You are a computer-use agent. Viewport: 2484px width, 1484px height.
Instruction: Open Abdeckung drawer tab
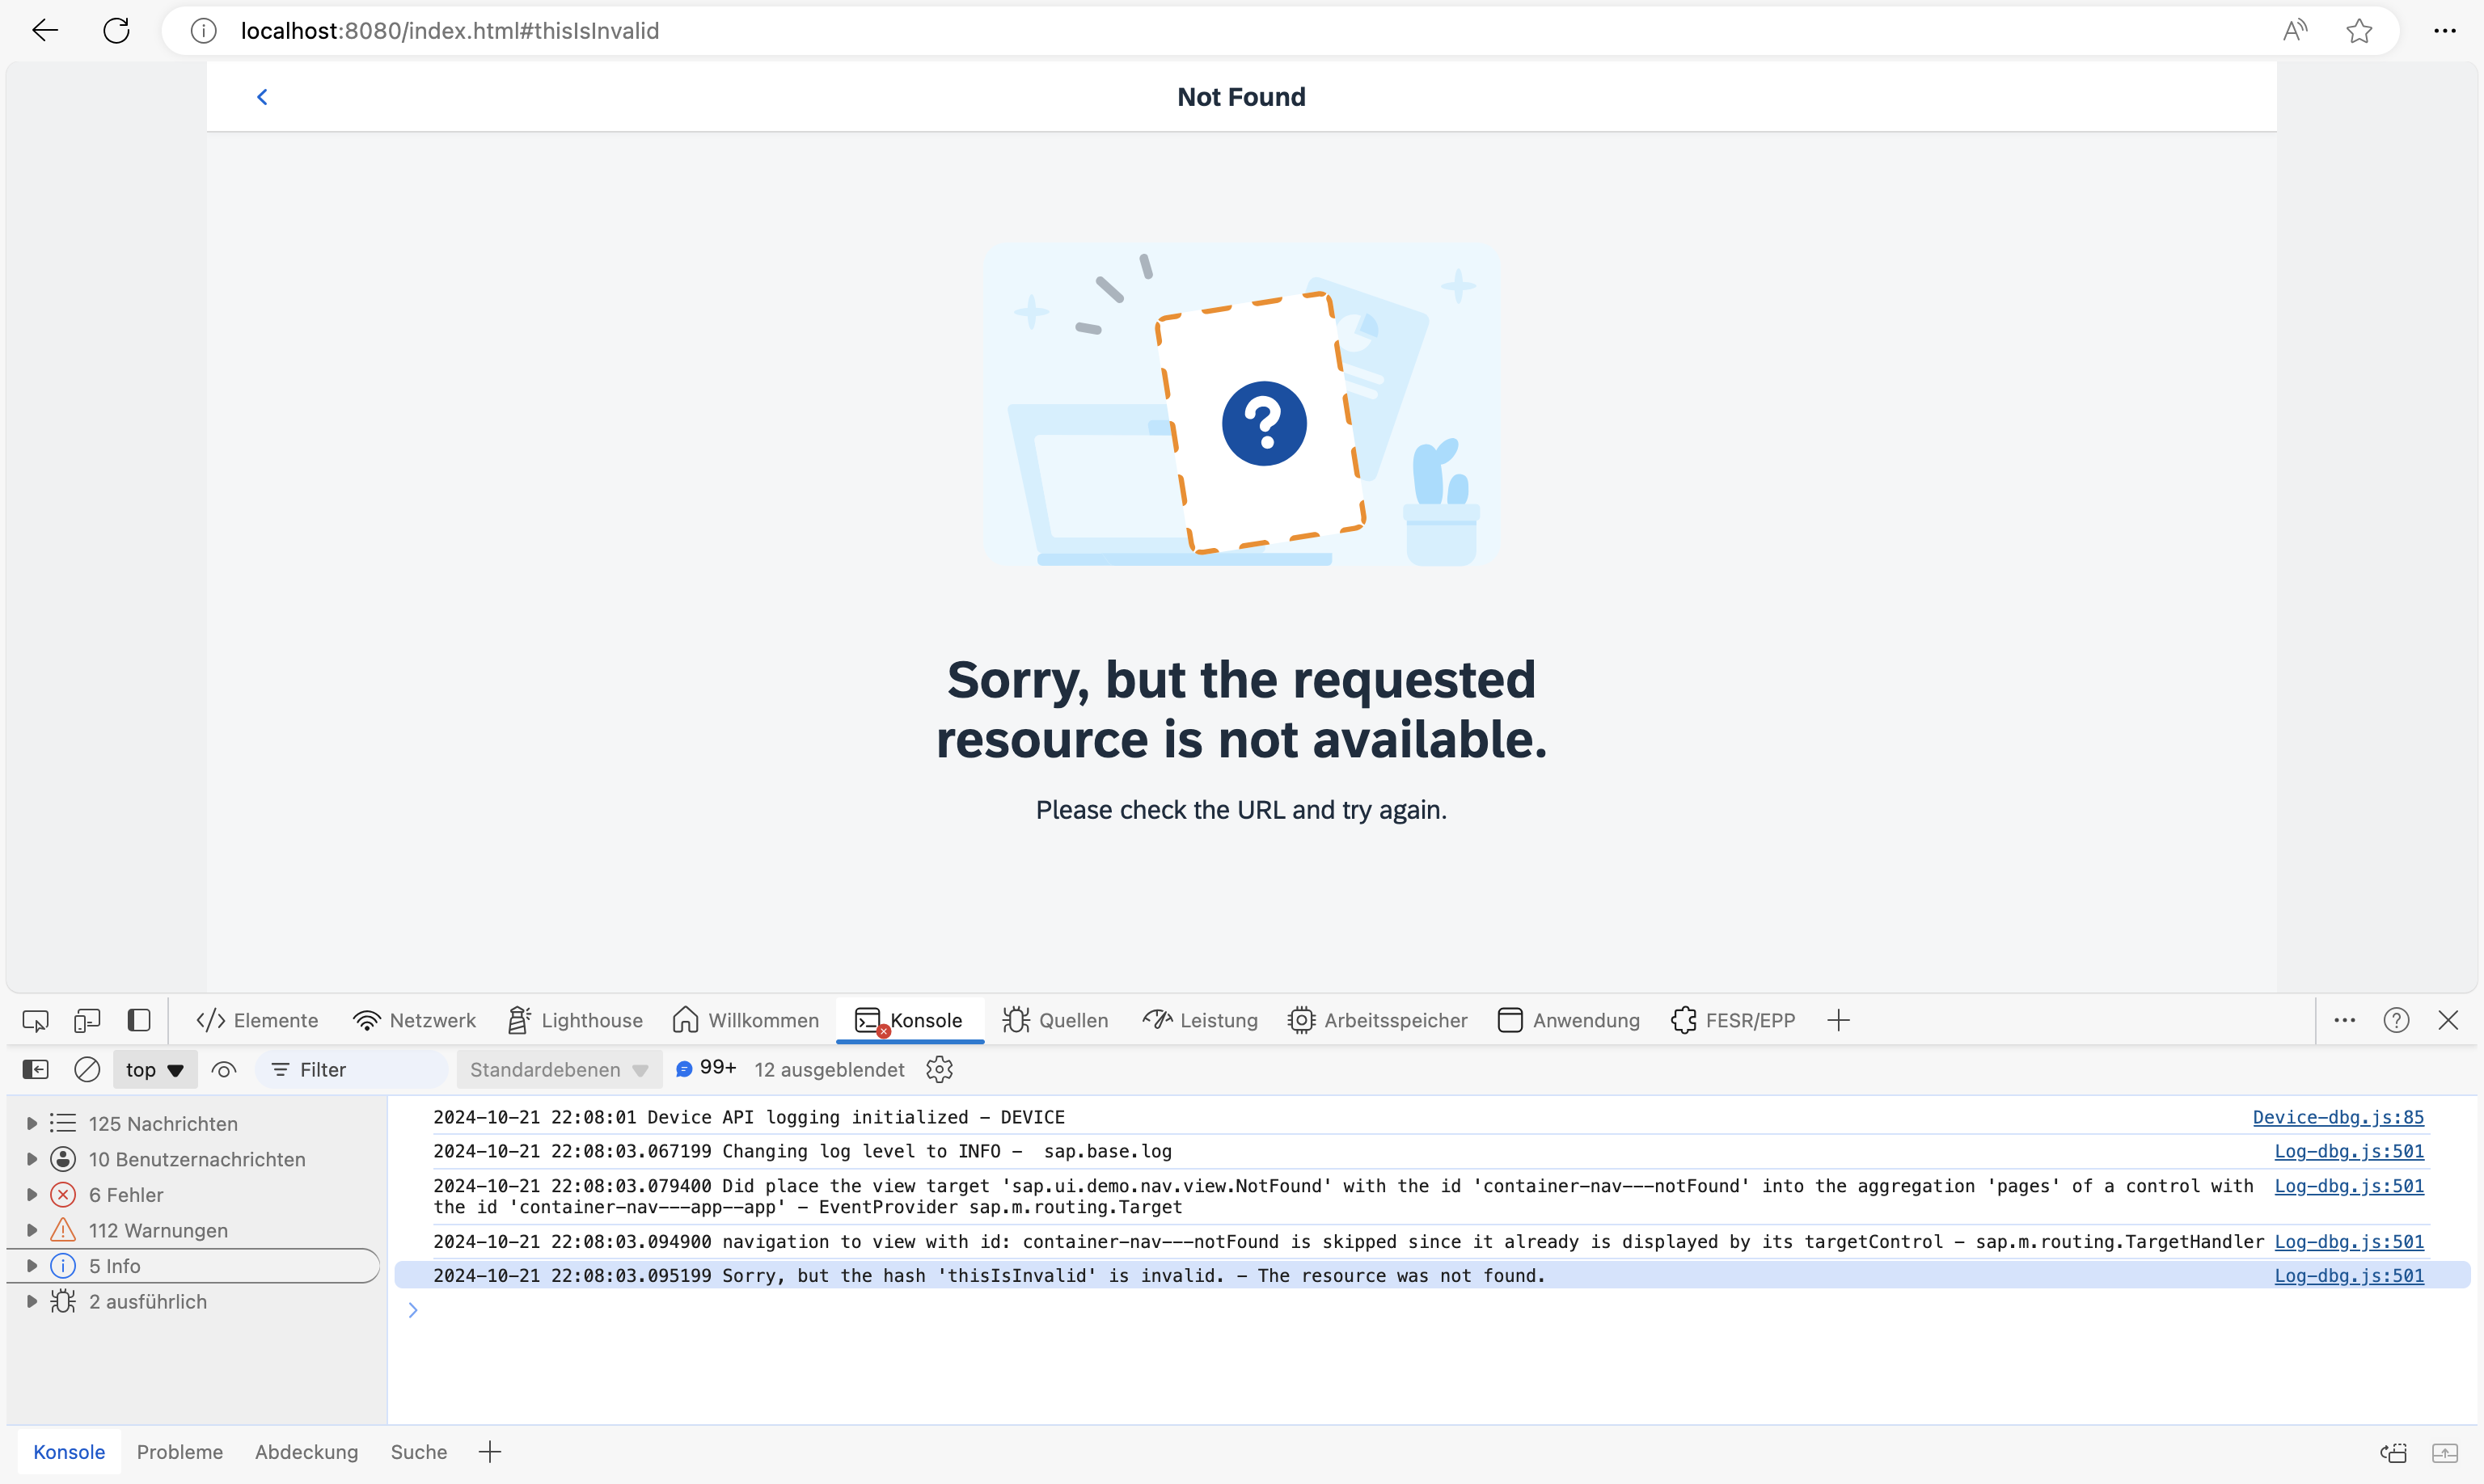coord(306,1452)
